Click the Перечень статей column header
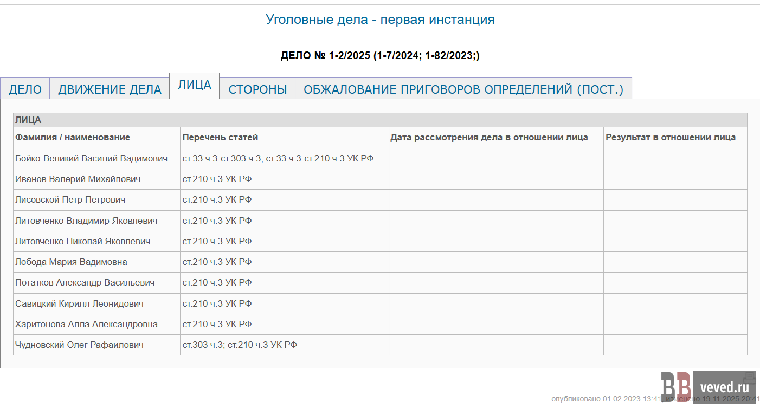Image resolution: width=760 pixels, height=408 pixels. (220, 137)
